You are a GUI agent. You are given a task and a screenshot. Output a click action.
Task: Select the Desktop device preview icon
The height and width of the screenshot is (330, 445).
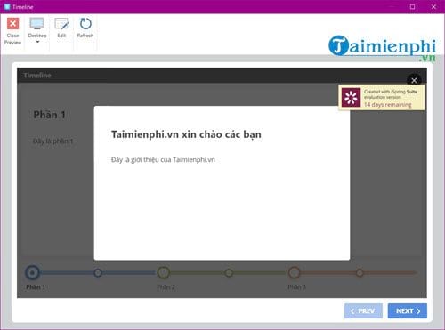coord(37,24)
